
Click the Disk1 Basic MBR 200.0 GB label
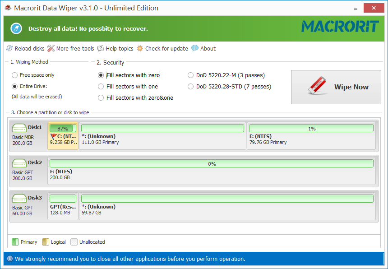[27, 135]
